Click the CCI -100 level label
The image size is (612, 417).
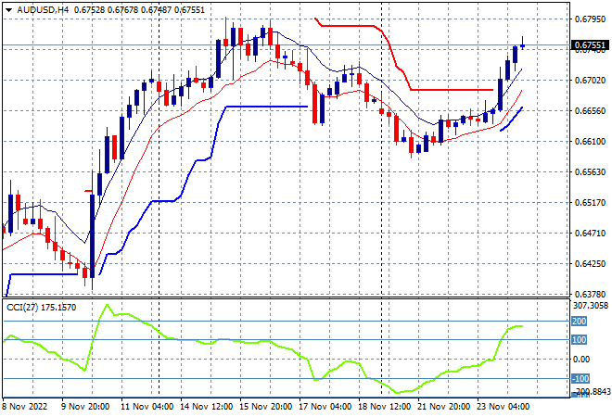coord(580,378)
